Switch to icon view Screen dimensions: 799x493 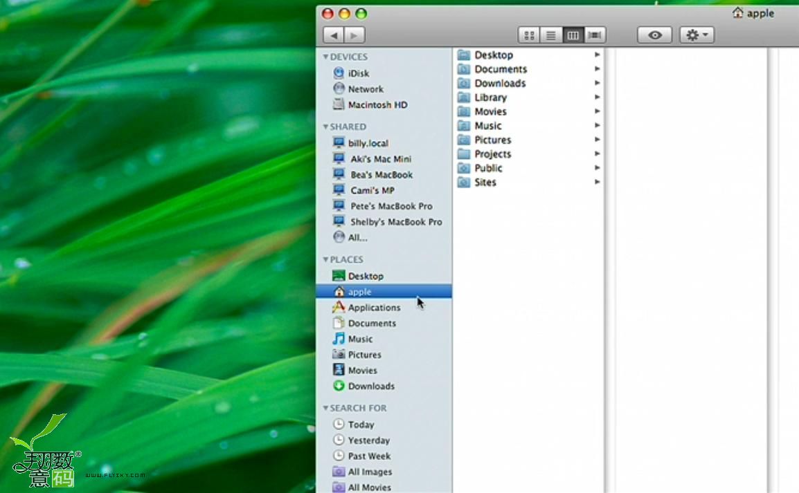pyautogui.click(x=530, y=35)
